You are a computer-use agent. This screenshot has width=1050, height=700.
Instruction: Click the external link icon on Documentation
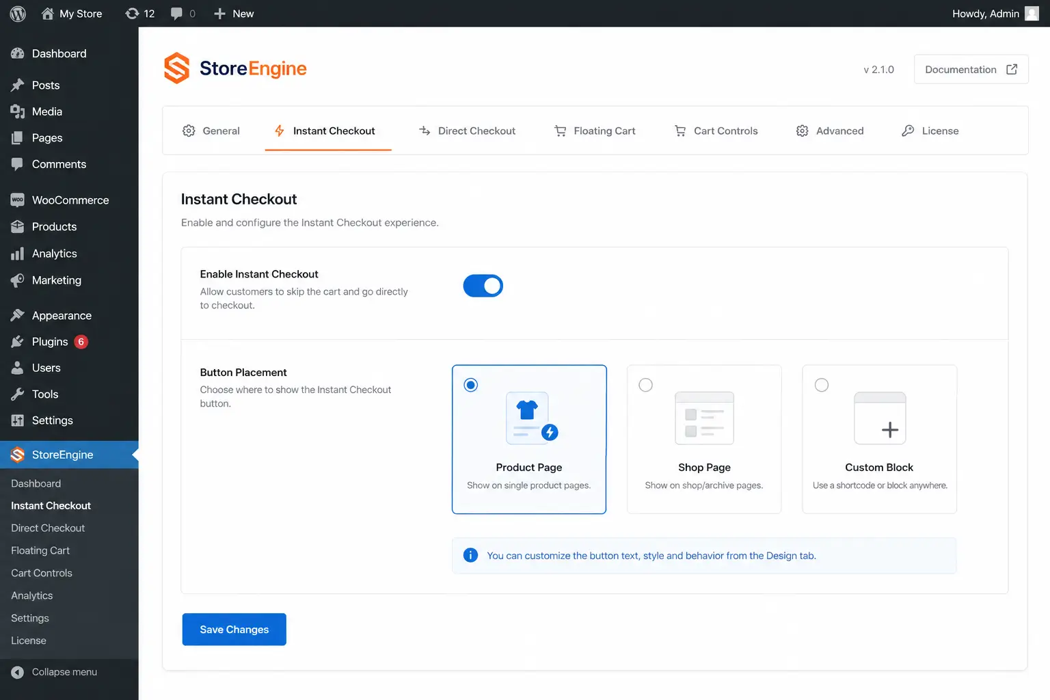click(x=1012, y=69)
